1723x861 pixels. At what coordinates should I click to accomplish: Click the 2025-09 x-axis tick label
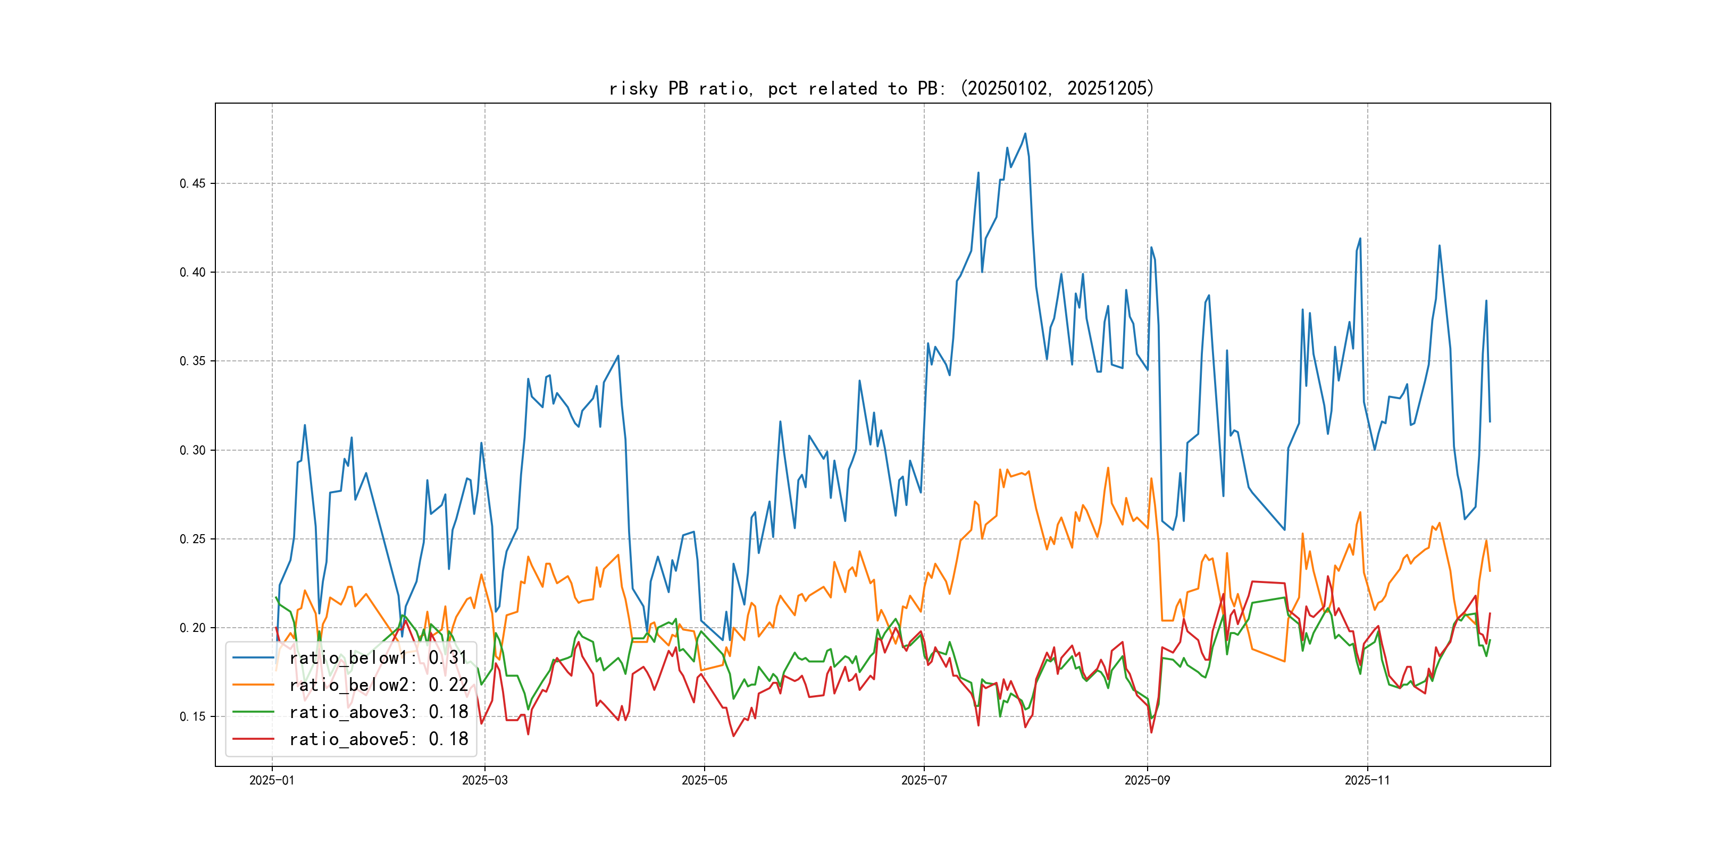(x=1147, y=780)
